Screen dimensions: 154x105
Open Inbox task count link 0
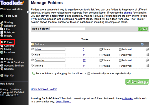pyautogui.click(x=83, y=50)
